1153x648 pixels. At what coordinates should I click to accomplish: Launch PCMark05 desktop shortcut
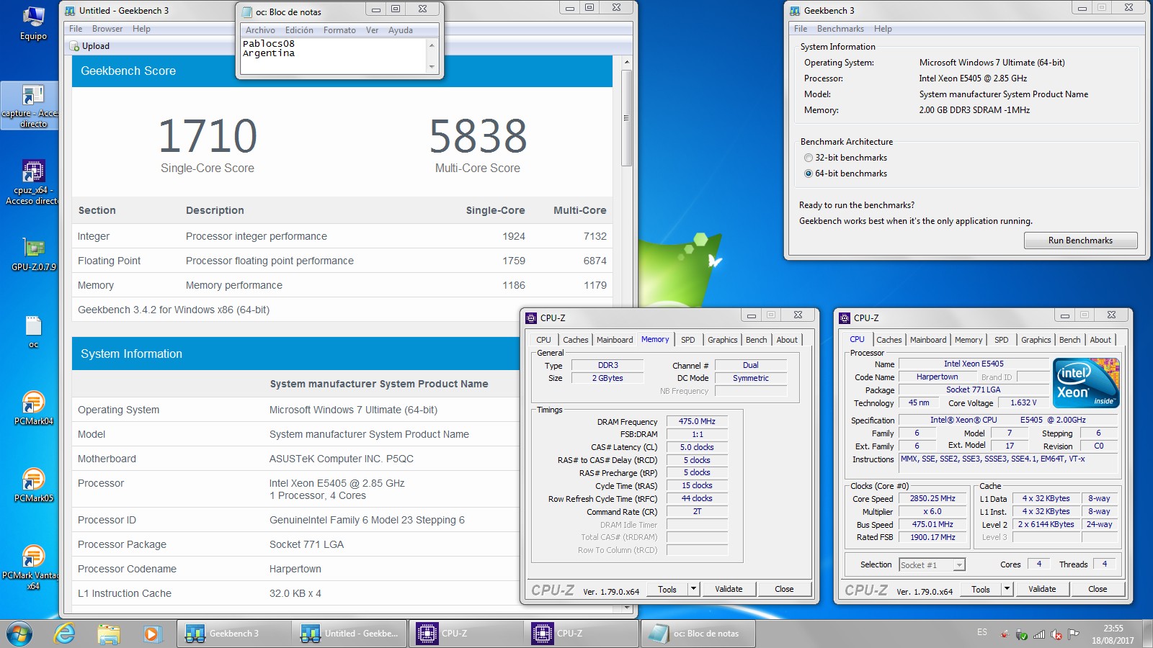[33, 485]
